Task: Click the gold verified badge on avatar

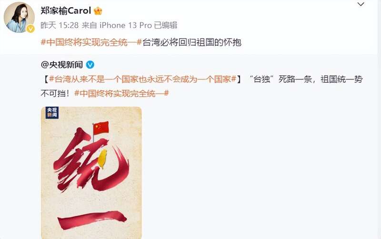Action: (x=30, y=29)
